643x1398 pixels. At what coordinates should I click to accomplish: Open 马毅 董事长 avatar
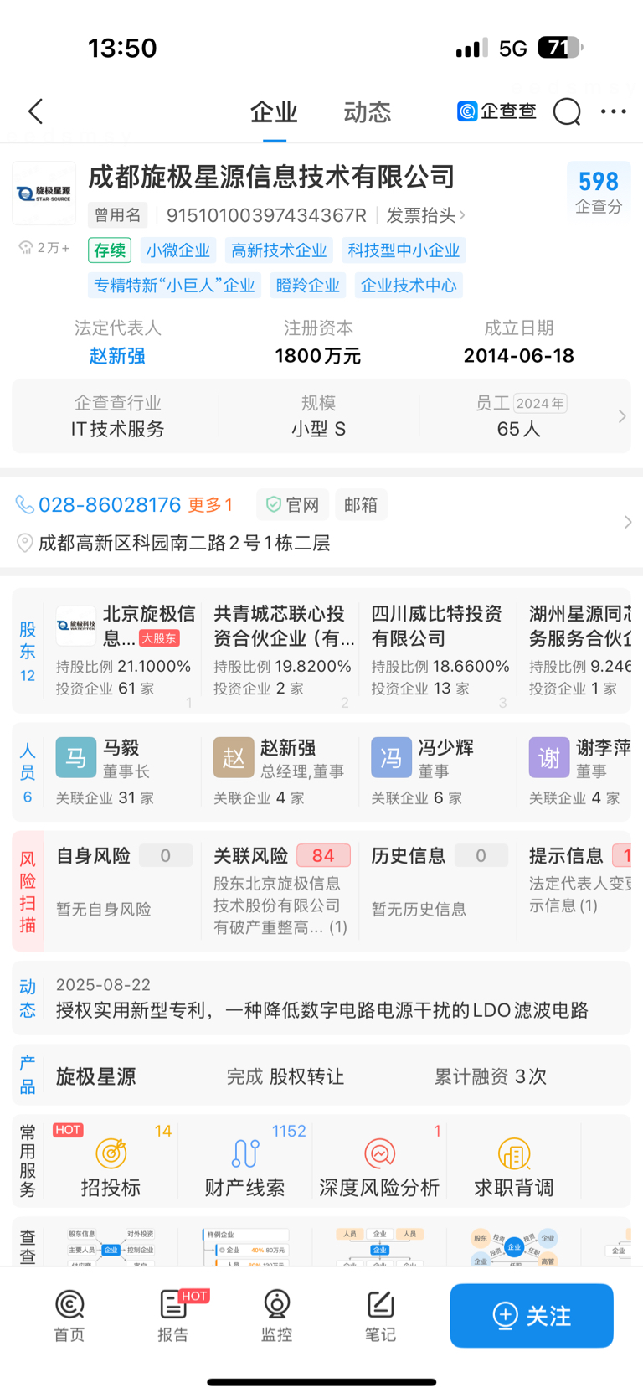[75, 758]
